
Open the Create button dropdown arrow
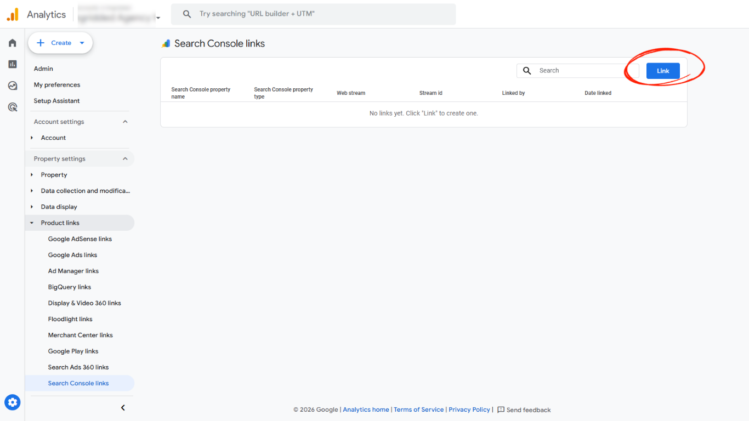click(81, 43)
